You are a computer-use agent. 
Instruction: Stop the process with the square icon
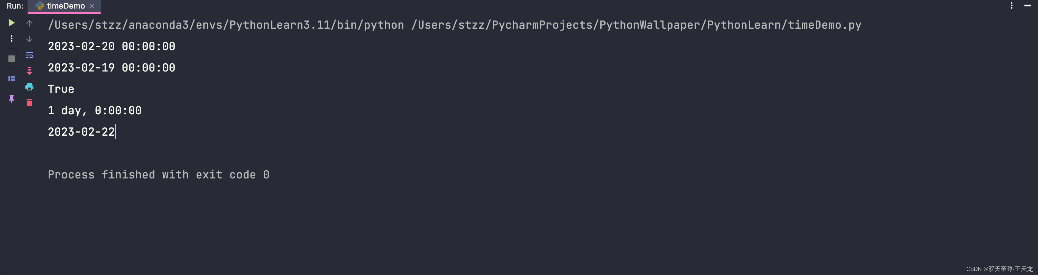click(x=12, y=59)
